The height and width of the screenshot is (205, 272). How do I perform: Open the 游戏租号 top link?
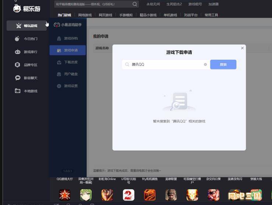(x=195, y=4)
